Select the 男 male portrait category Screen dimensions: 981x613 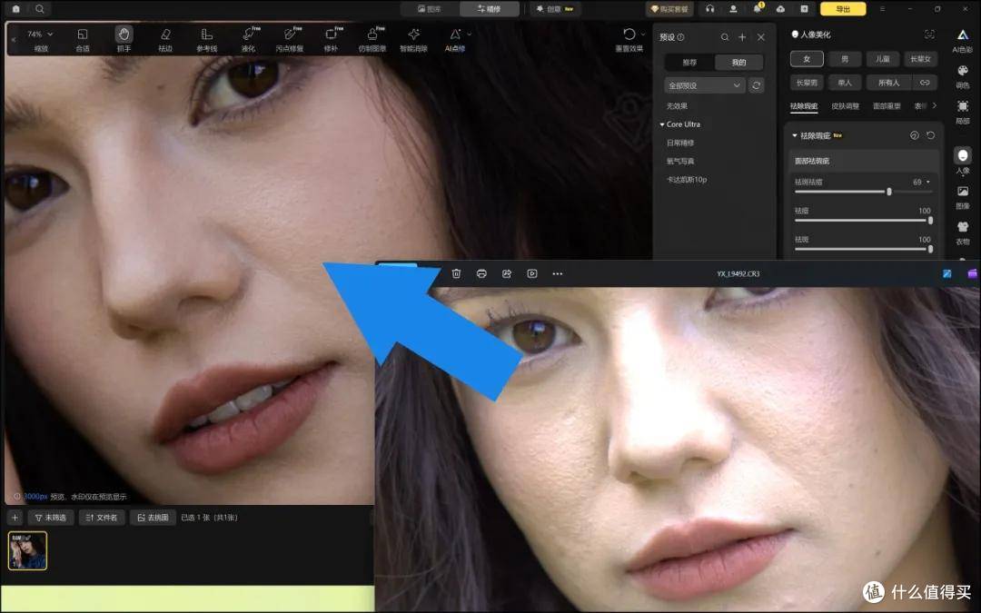[845, 59]
